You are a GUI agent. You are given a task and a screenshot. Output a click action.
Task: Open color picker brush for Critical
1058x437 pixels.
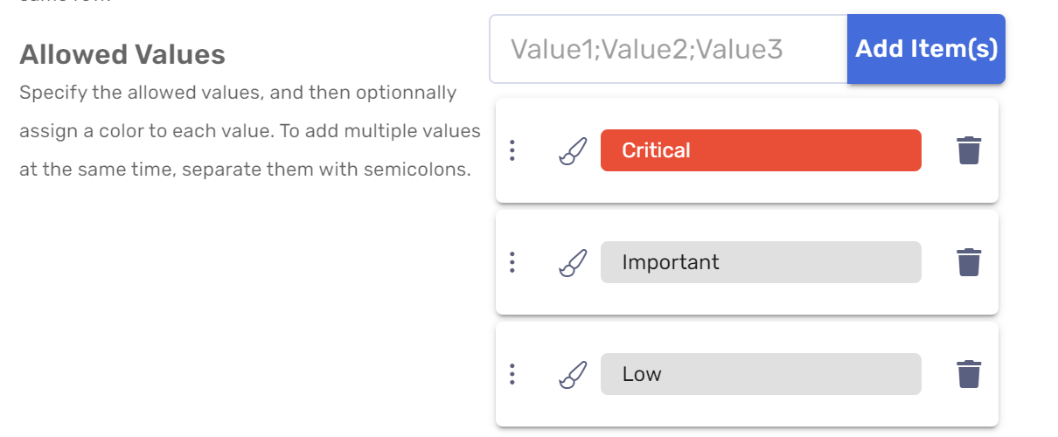pyautogui.click(x=572, y=151)
